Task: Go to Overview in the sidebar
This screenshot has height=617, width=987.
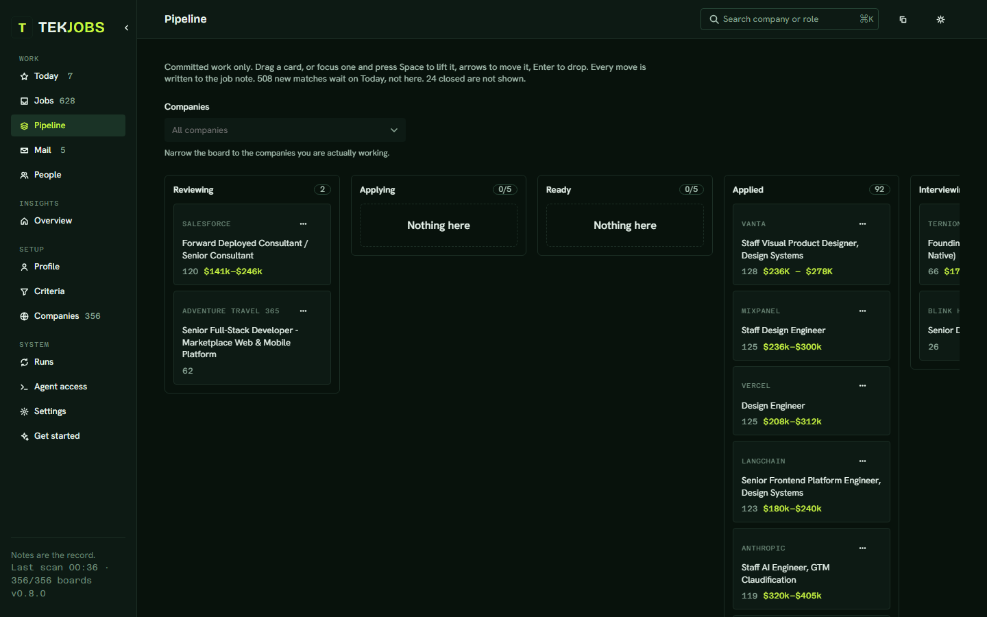Action: [x=68, y=221]
